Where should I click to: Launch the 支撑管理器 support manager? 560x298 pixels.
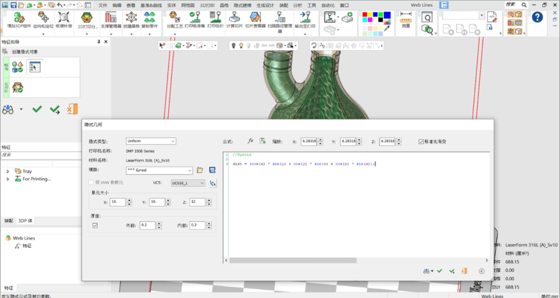pos(111,17)
